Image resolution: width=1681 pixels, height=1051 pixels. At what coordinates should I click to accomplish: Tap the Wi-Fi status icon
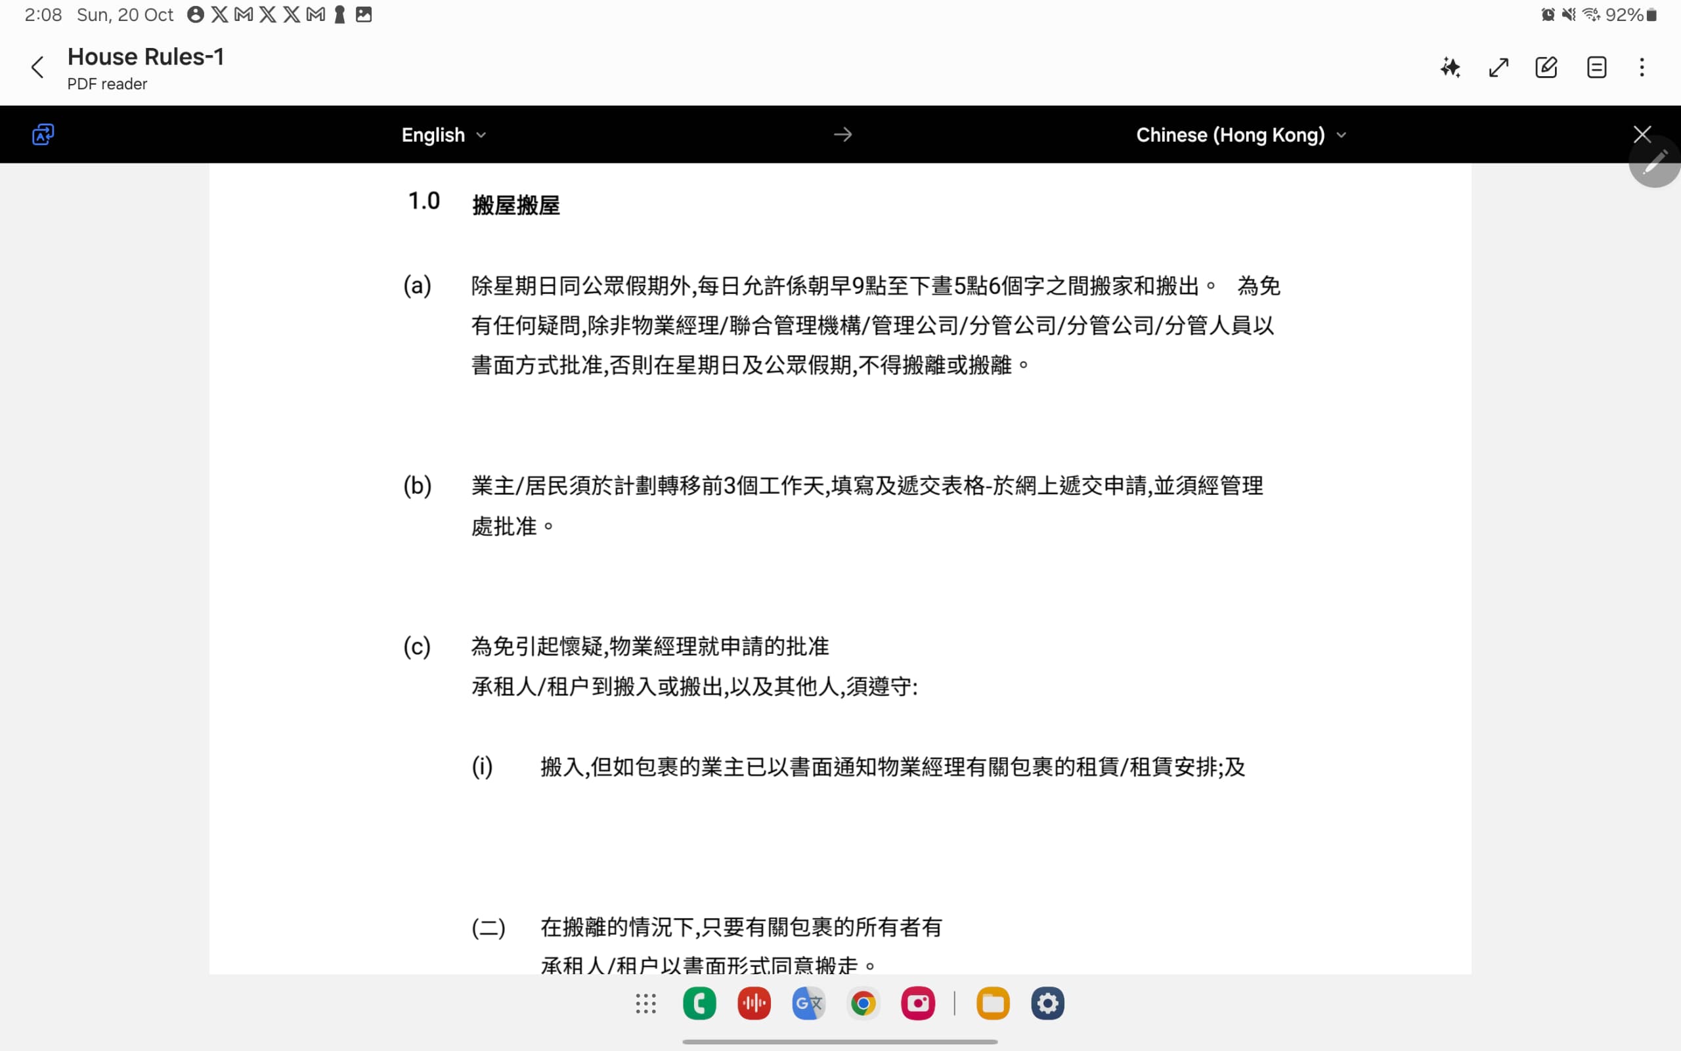(x=1591, y=14)
